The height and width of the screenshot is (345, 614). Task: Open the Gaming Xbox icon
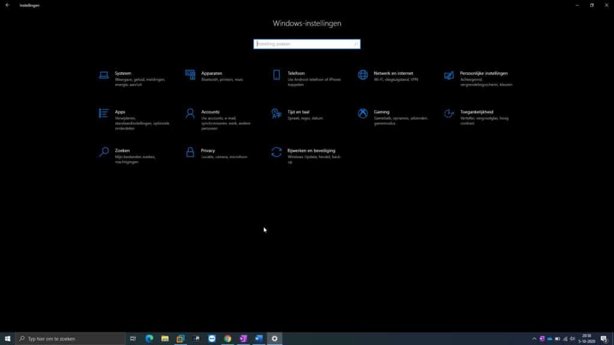(363, 113)
